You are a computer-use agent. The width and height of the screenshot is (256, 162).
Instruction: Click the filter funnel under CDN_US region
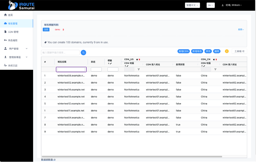pyautogui.click(x=139, y=70)
